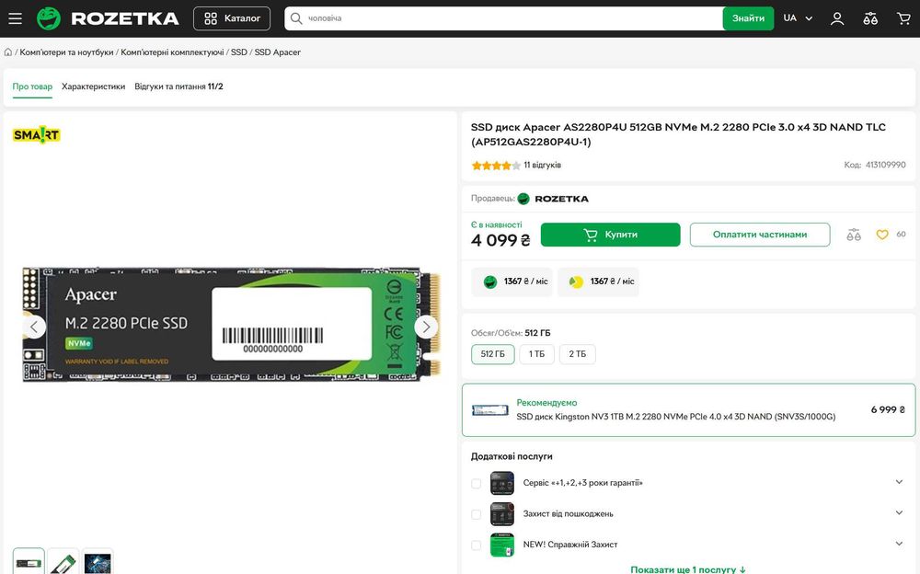Click the price 4 099 ₴
Screen dimensions: 920x574
500,241
